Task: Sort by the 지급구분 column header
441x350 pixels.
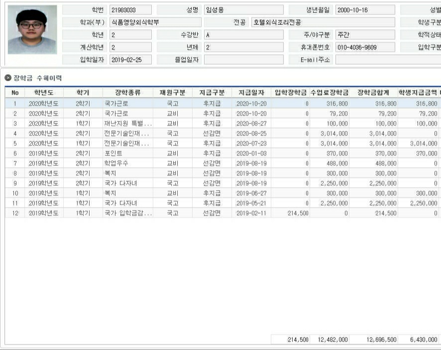Action: pyautogui.click(x=212, y=93)
